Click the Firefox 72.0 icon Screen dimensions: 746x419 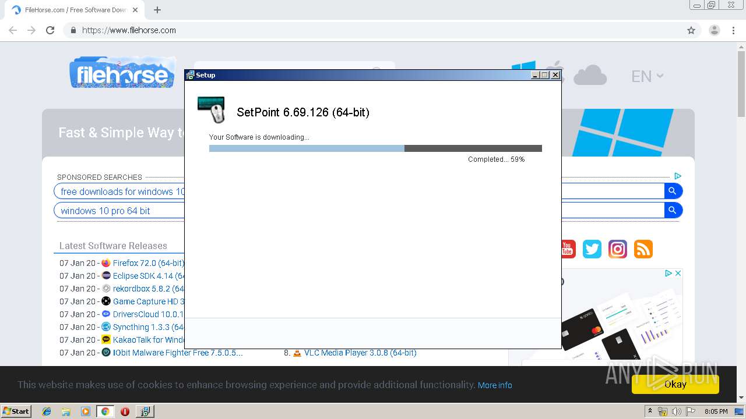point(106,263)
